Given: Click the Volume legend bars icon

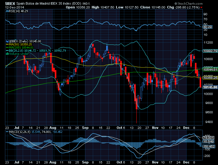Looking at the screenshot, I should (7, 54).
